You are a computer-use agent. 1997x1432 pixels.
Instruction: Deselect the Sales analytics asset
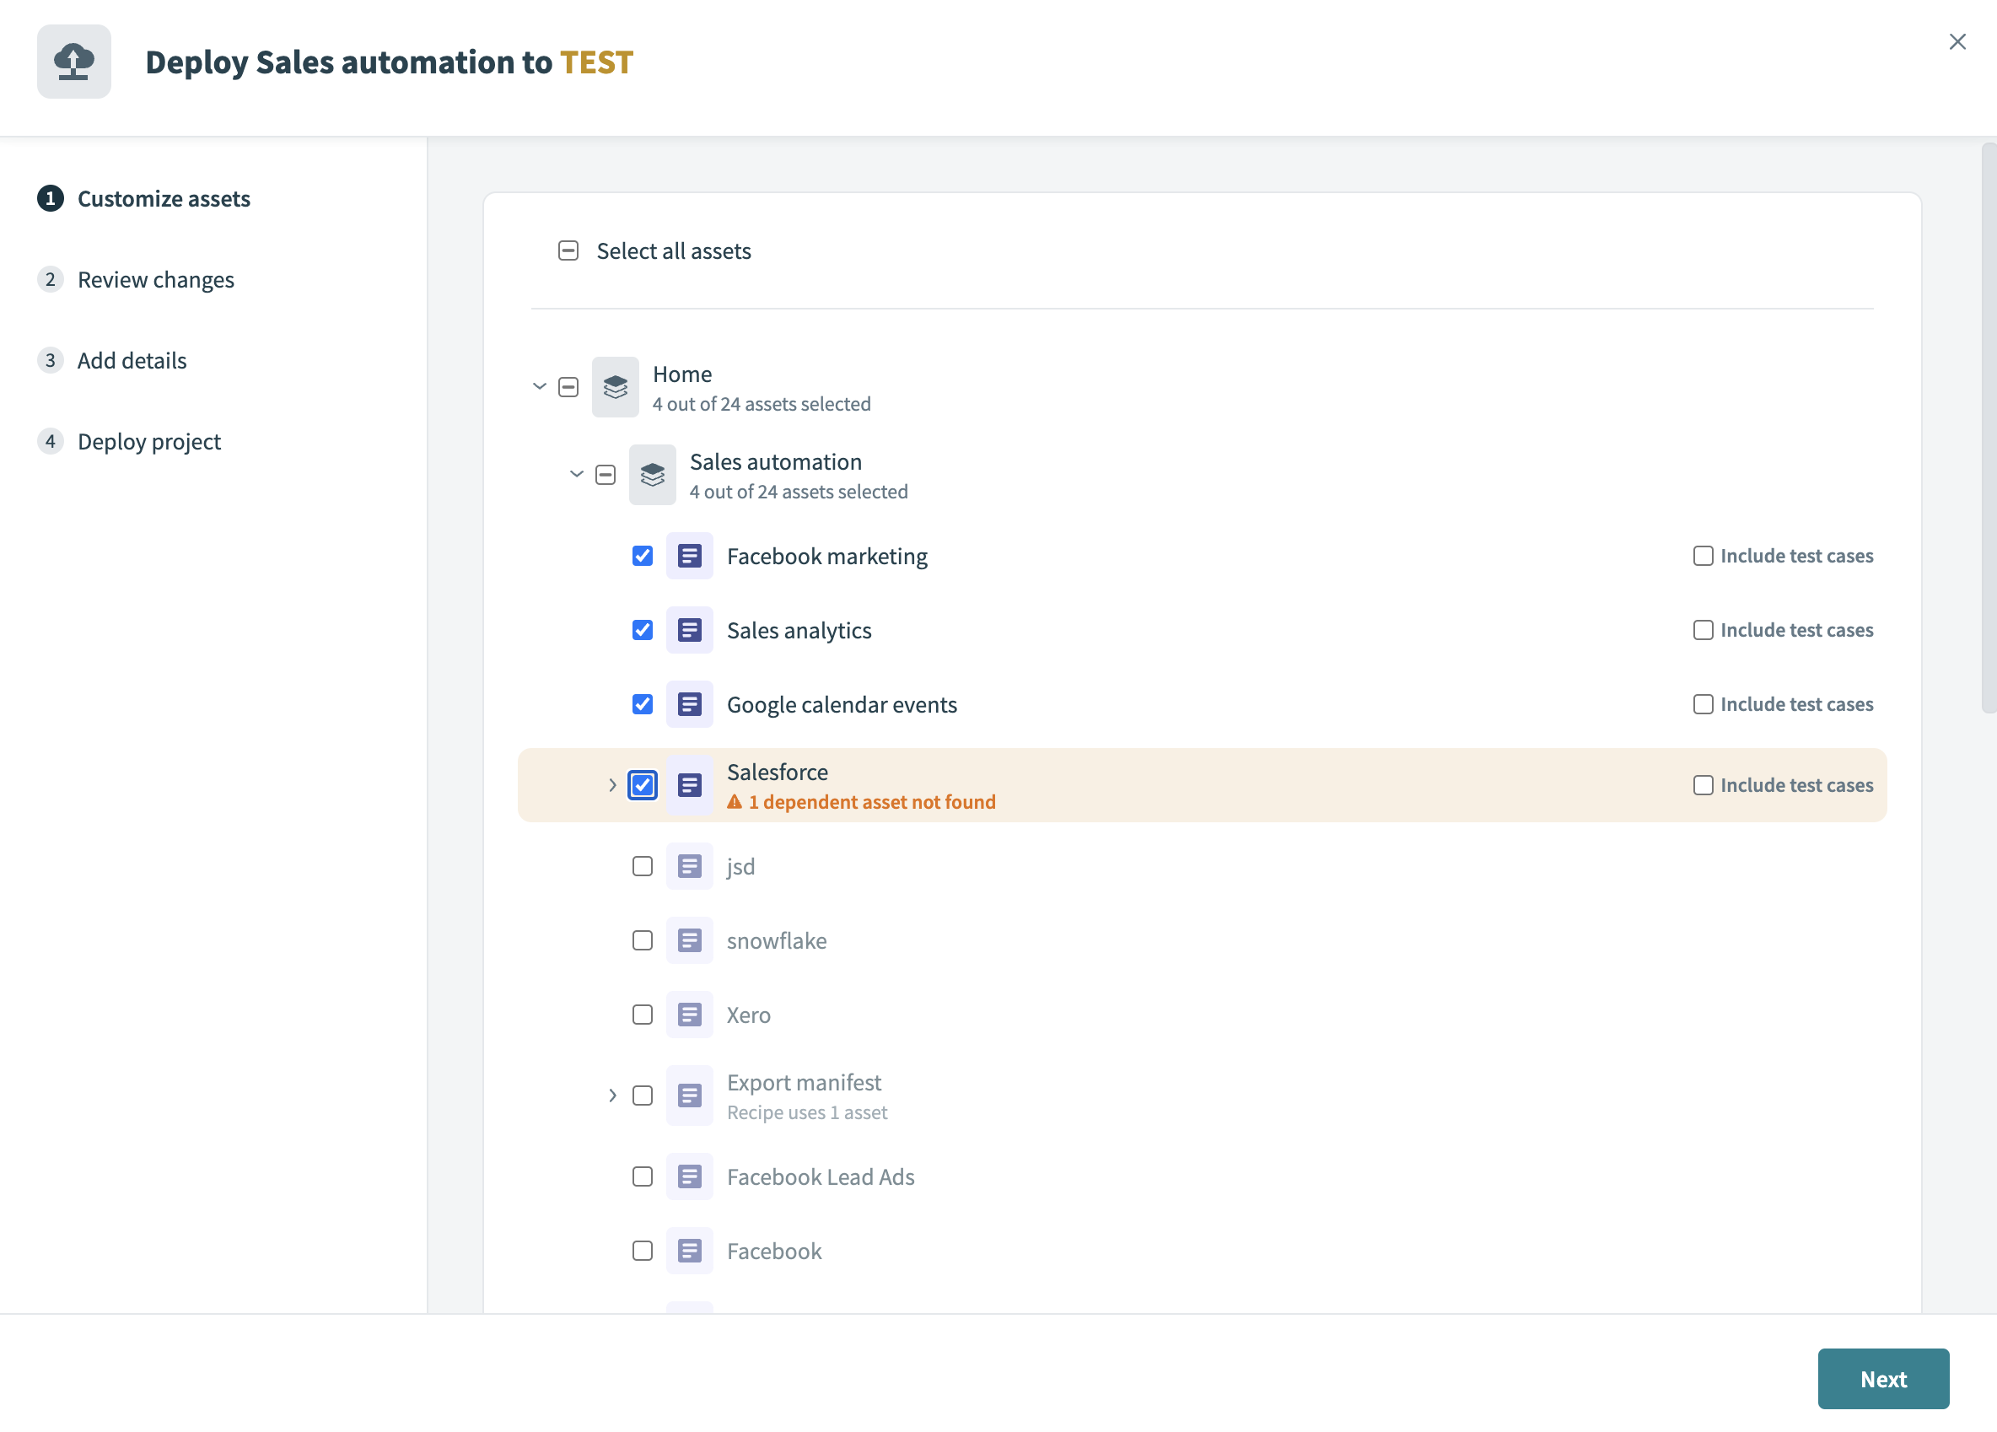[642, 630]
